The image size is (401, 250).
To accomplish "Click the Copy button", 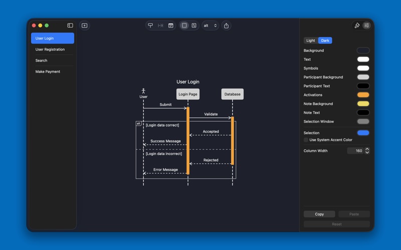I will coord(319,214).
